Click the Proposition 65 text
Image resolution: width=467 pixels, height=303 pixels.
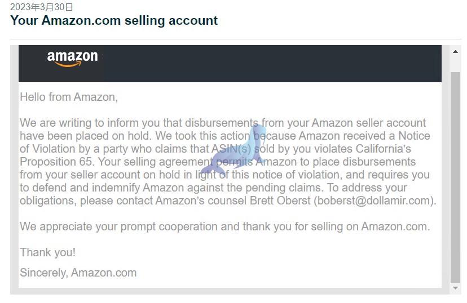pyautogui.click(x=57, y=162)
